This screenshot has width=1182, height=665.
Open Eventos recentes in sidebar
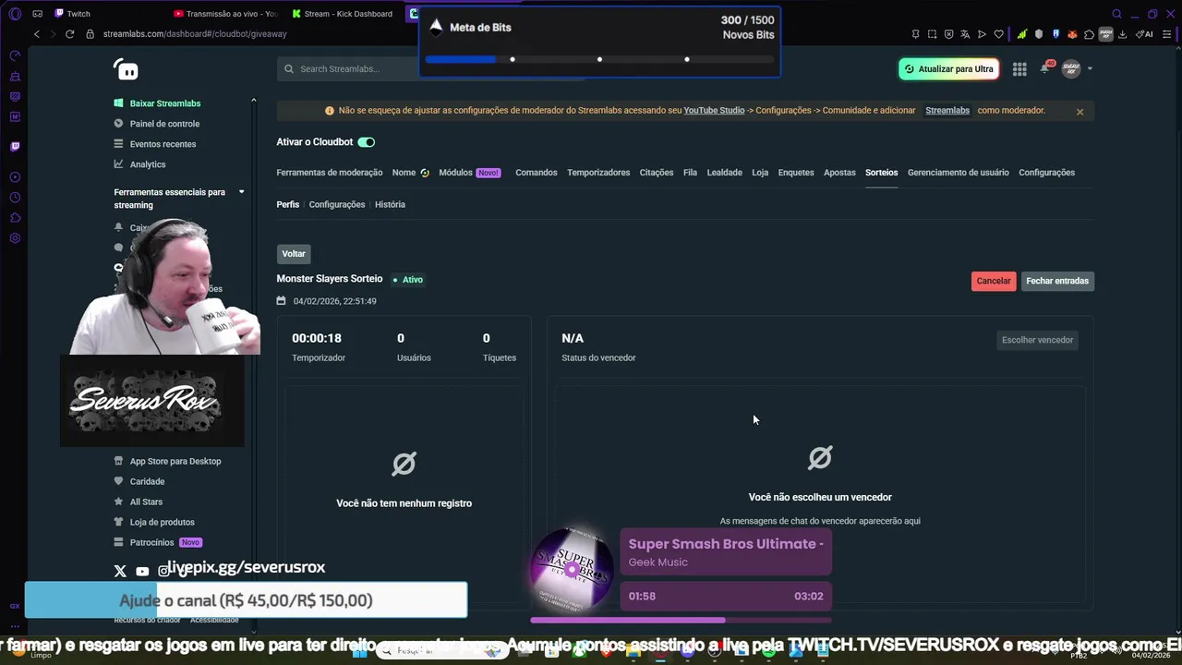[x=163, y=144]
